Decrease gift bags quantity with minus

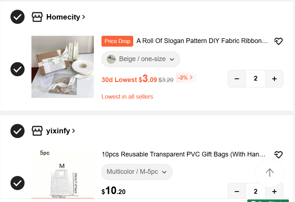tap(237, 191)
